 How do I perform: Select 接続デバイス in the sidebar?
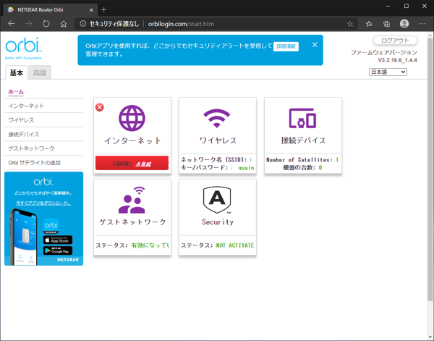click(x=24, y=135)
